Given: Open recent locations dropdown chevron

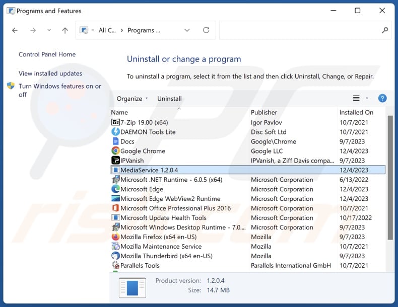Looking at the screenshot, I should (49, 31).
